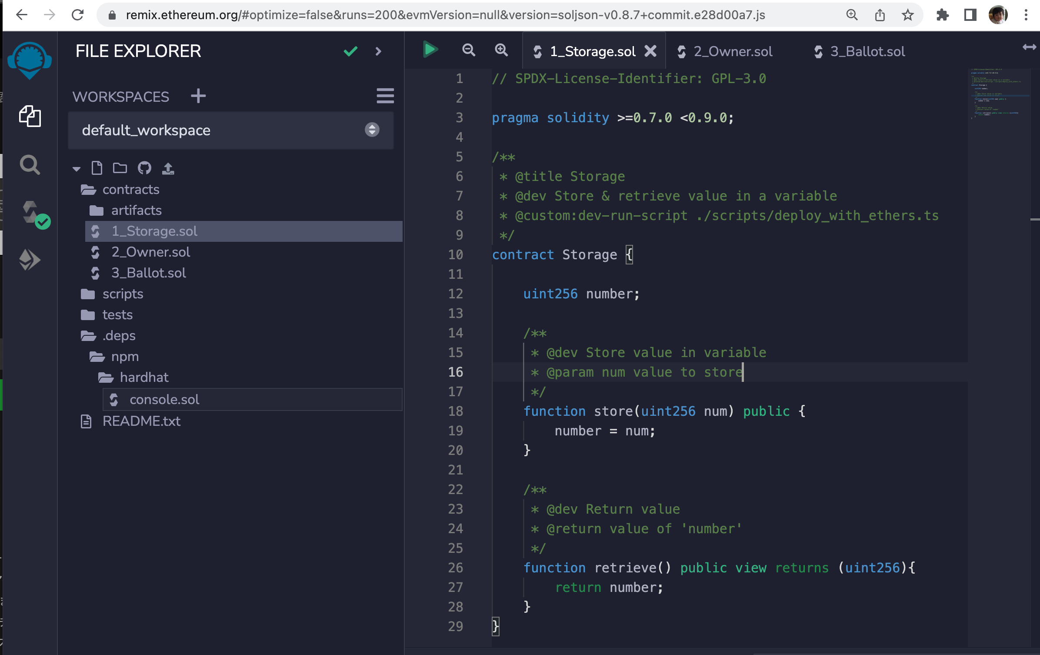Open the Deploy & run transactions icon
The height and width of the screenshot is (655, 1040).
pos(30,260)
